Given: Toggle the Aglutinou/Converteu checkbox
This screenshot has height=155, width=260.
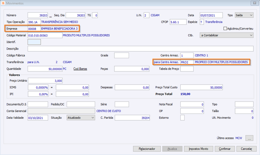Looking at the screenshot, I should click(225, 28).
